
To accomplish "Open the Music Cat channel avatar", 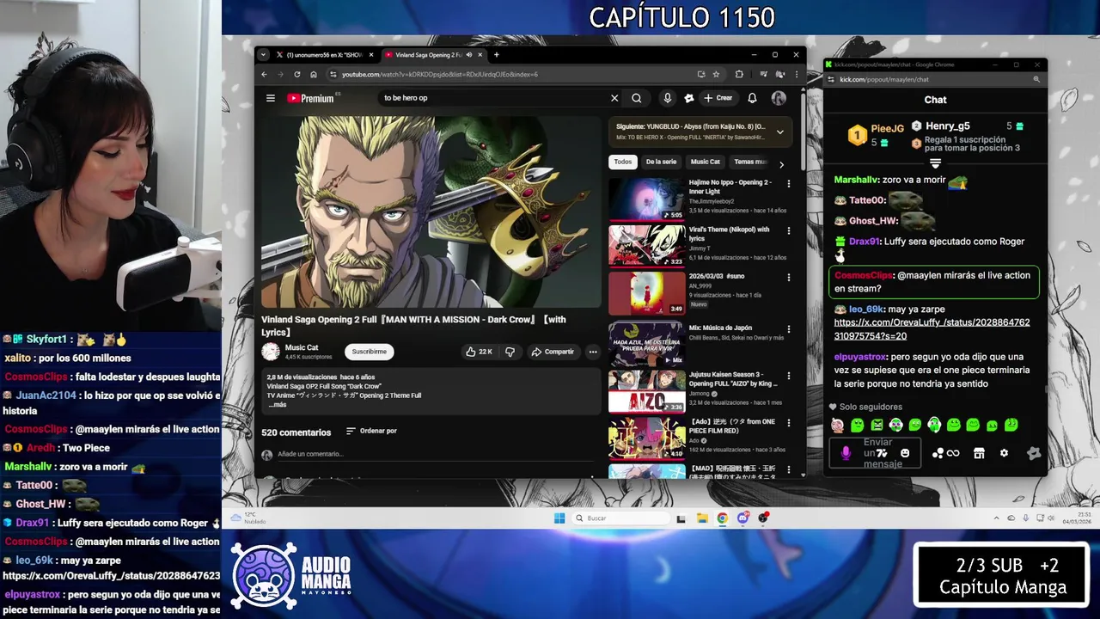I will click(x=271, y=352).
